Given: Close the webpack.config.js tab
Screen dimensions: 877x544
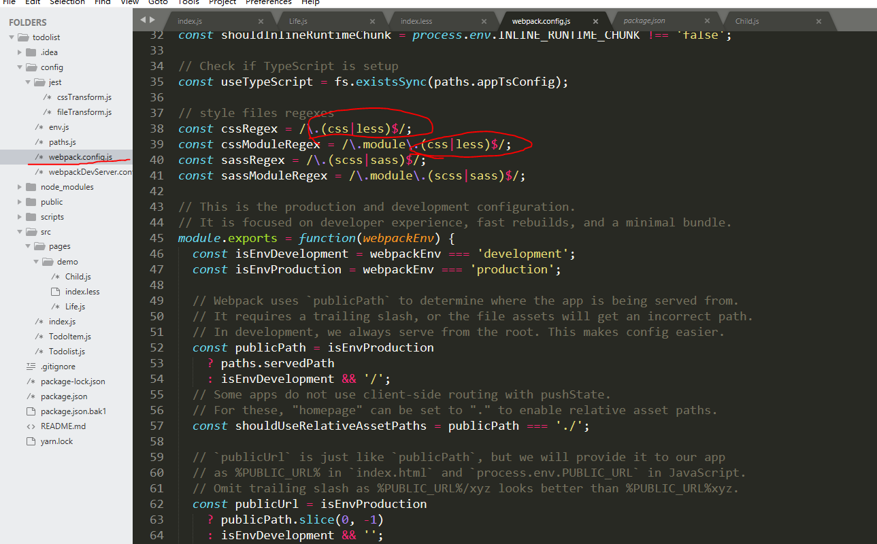Looking at the screenshot, I should click(x=595, y=22).
